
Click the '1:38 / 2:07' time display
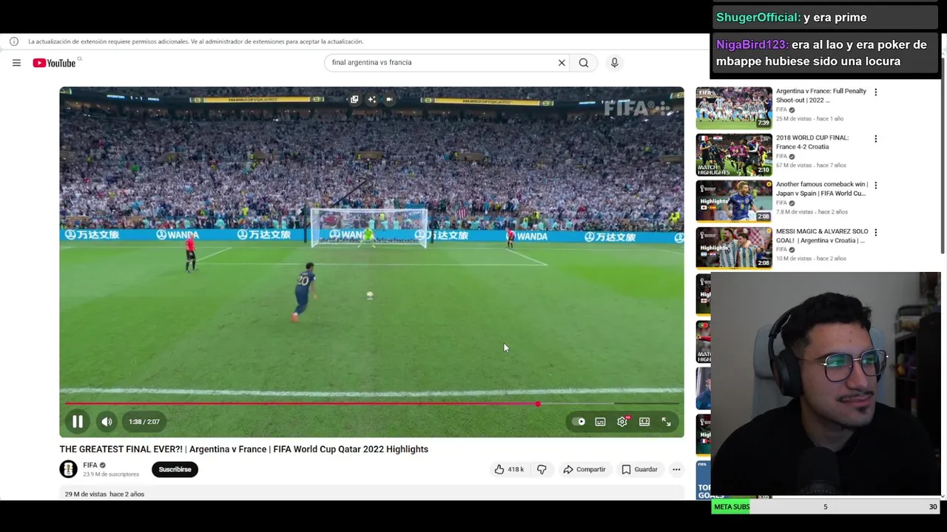click(x=144, y=422)
